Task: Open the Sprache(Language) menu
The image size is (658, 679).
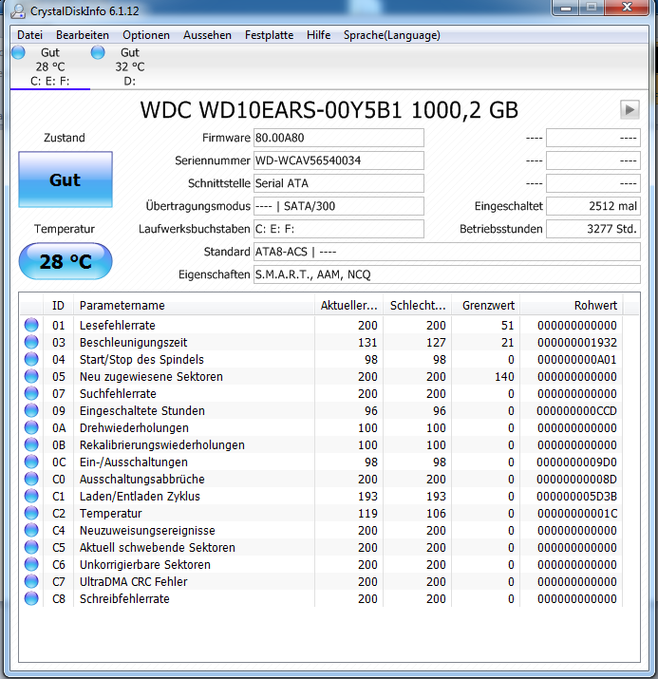Action: pyautogui.click(x=392, y=35)
